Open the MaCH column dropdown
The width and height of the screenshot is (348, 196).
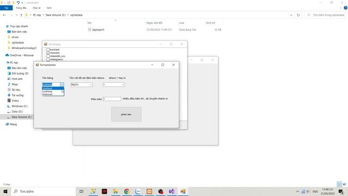(x=91, y=84)
